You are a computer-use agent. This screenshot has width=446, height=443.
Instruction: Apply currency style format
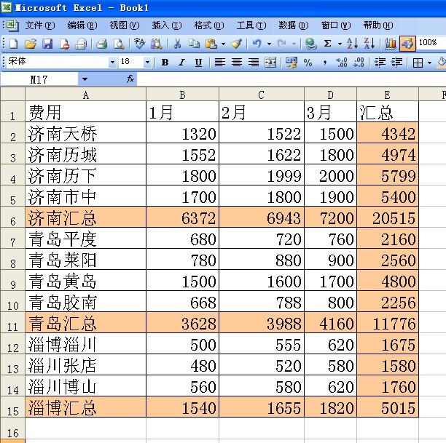[292, 62]
